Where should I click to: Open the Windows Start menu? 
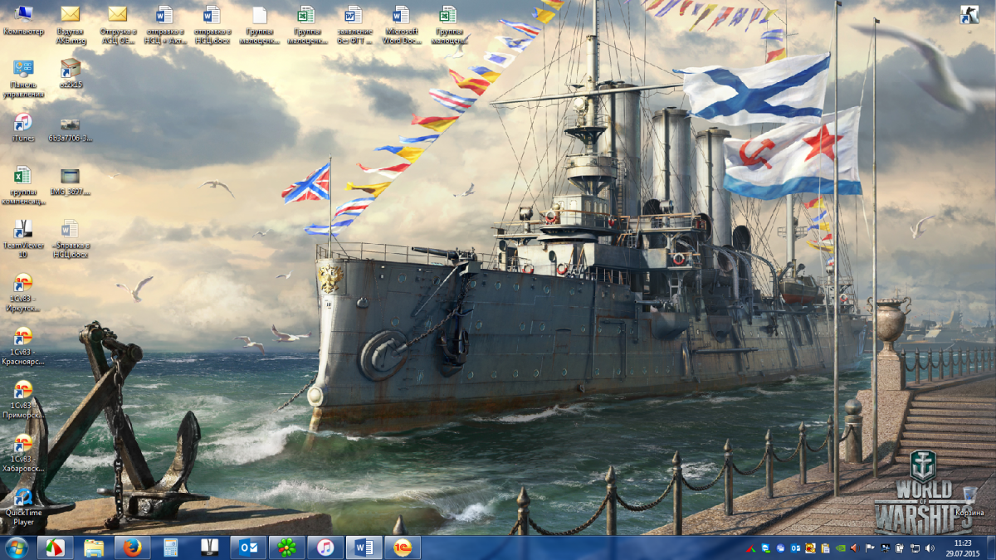(x=16, y=548)
